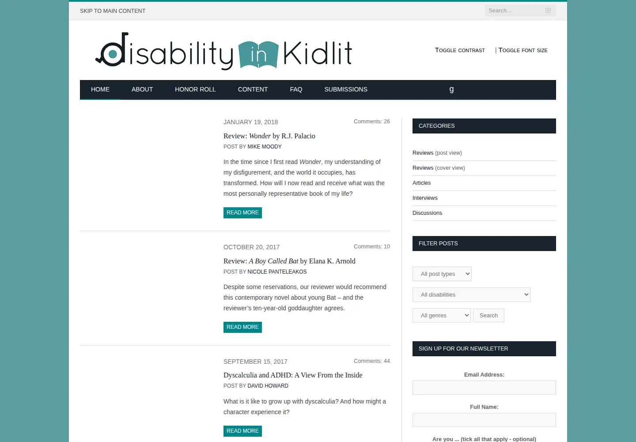636x442 pixels.
Task: Open the Interviews category
Action: pos(425,198)
